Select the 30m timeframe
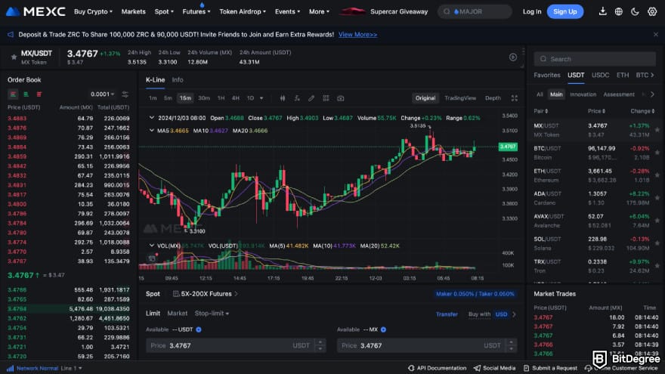This screenshot has width=665, height=374. 204,98
